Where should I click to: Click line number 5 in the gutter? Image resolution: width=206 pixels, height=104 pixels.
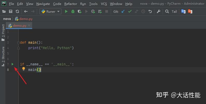click(8, 54)
